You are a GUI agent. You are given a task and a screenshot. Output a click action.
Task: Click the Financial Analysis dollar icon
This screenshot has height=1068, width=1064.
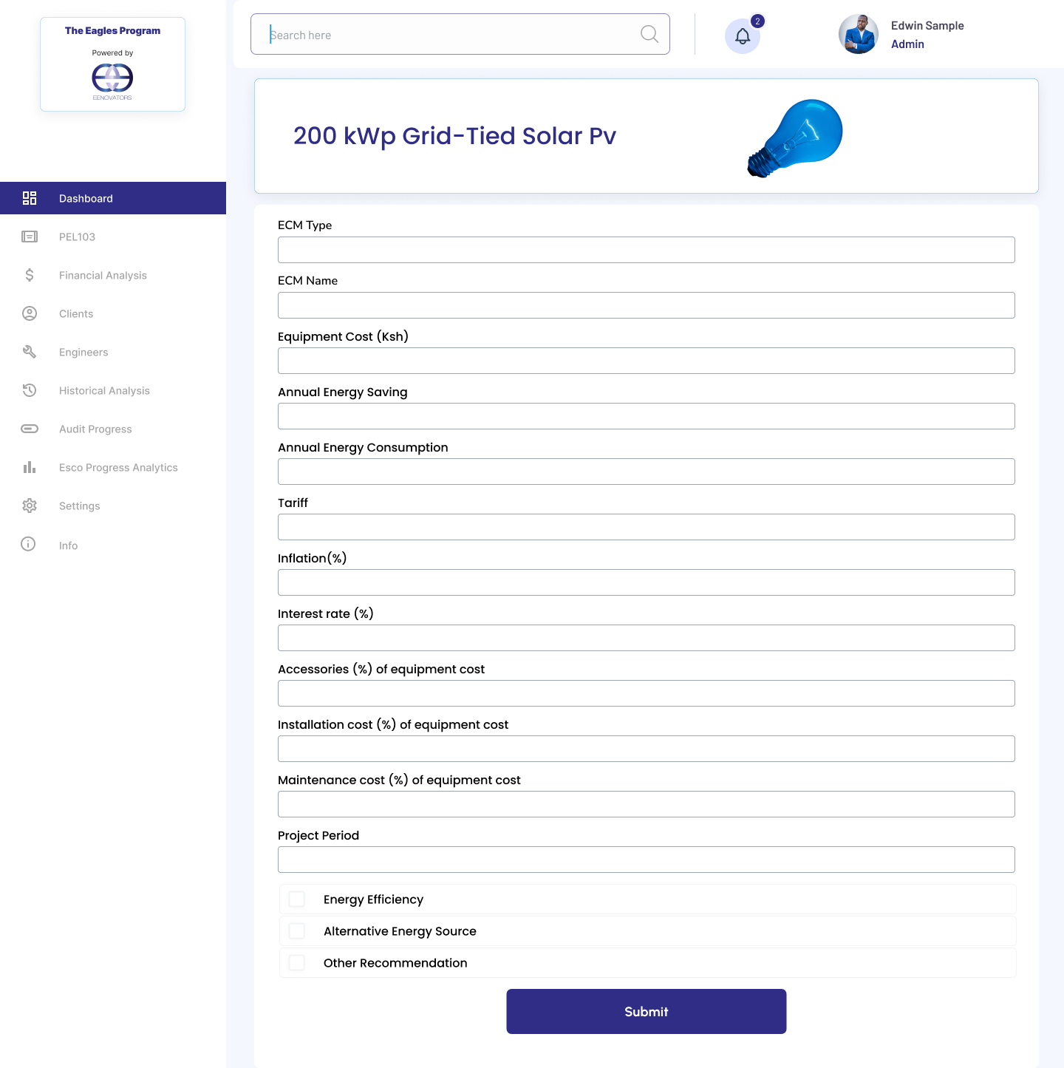coord(30,275)
